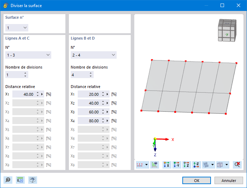Click the 40.00 X1 field under Lignes A et C

[24, 94]
